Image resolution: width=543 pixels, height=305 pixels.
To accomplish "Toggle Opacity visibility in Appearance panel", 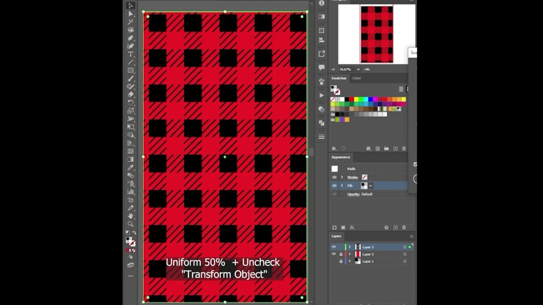I will tap(334, 194).
